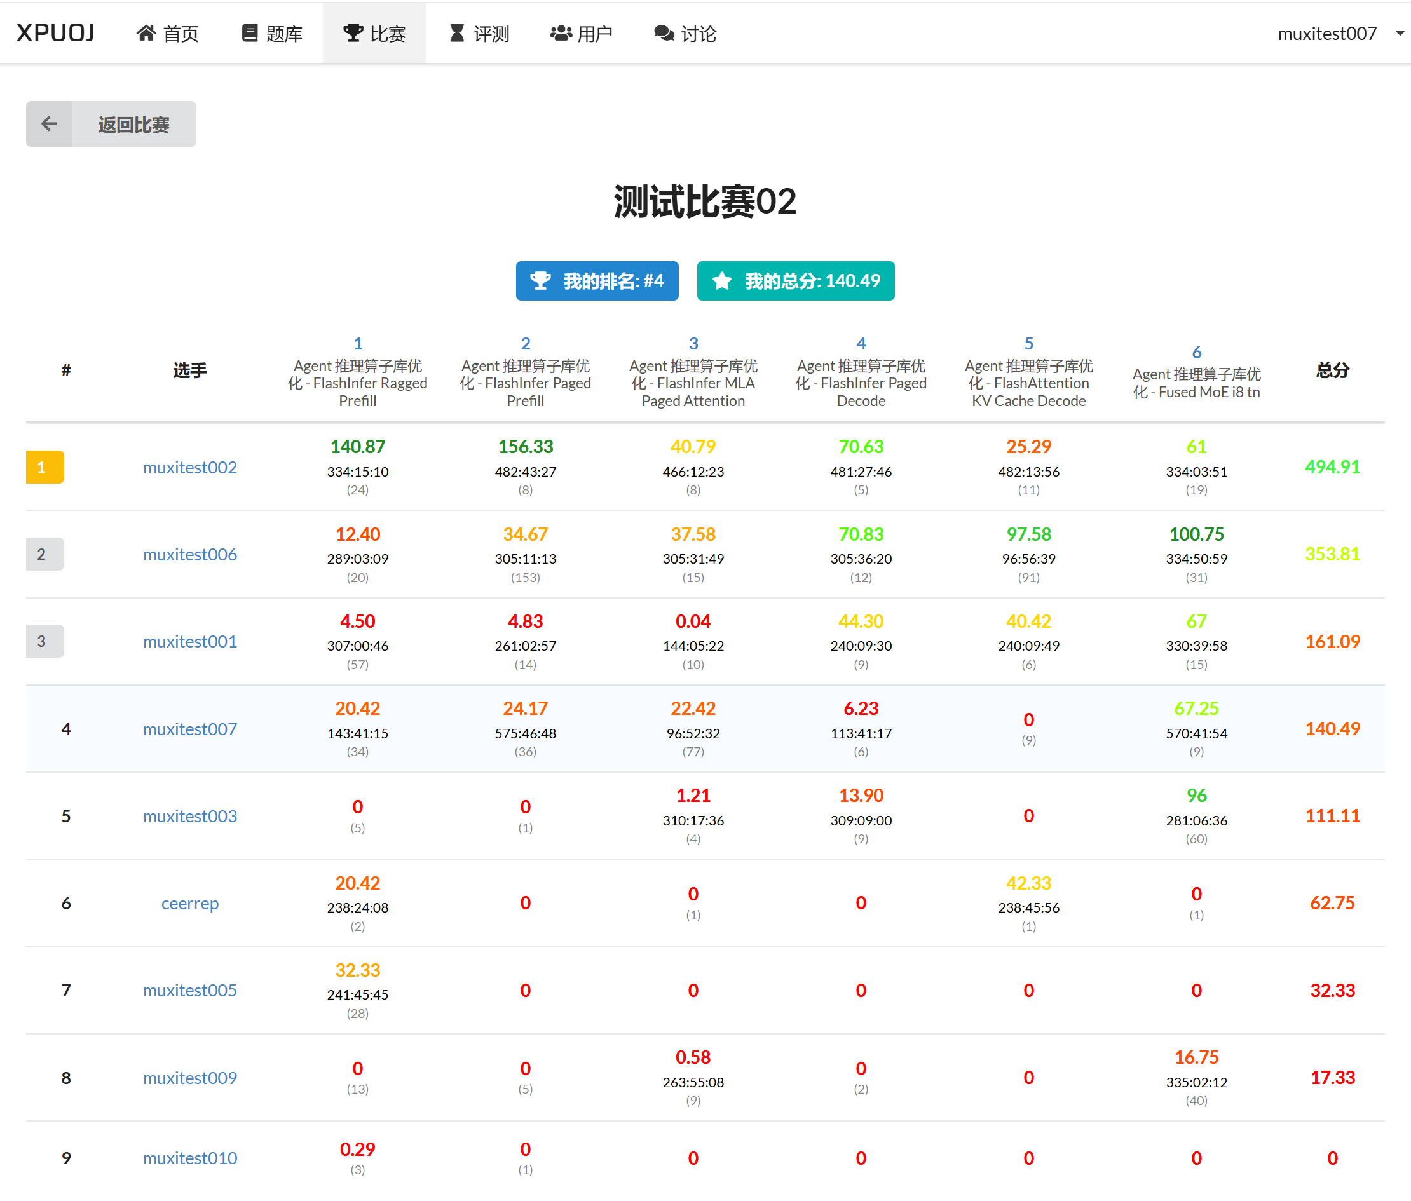The height and width of the screenshot is (1201, 1411).
Task: Click muxitest010 score 0.29
Action: [357, 1150]
